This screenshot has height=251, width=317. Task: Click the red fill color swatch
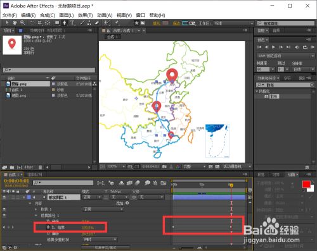click(x=306, y=184)
